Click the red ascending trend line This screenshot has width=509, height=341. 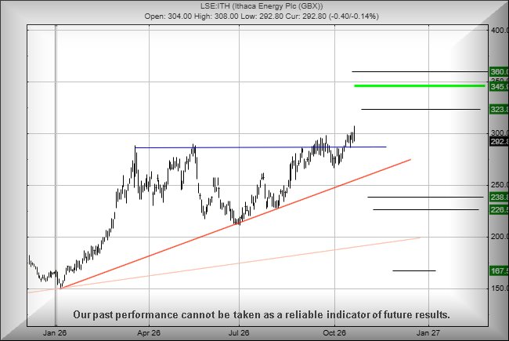236,224
